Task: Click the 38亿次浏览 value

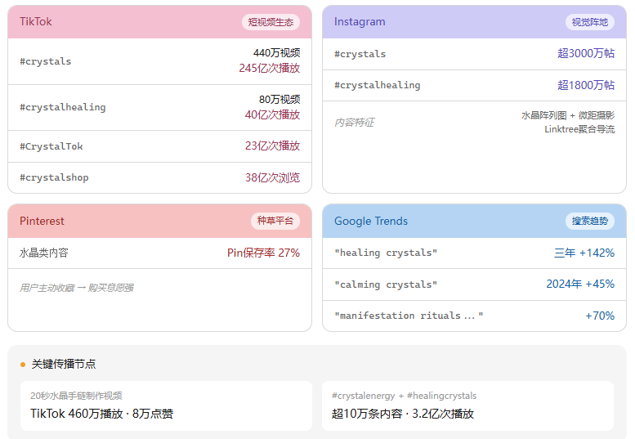Action: (272, 177)
